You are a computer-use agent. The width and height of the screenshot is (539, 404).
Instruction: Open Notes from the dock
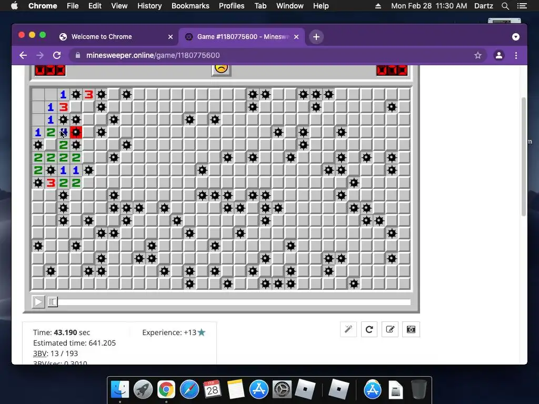[x=235, y=390]
